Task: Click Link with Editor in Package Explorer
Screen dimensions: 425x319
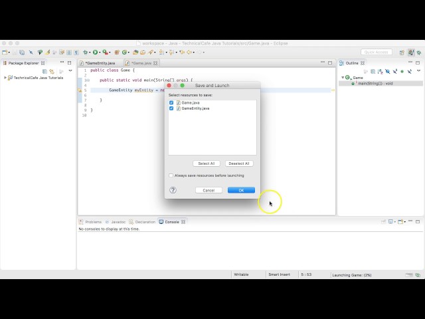Action: point(52,71)
